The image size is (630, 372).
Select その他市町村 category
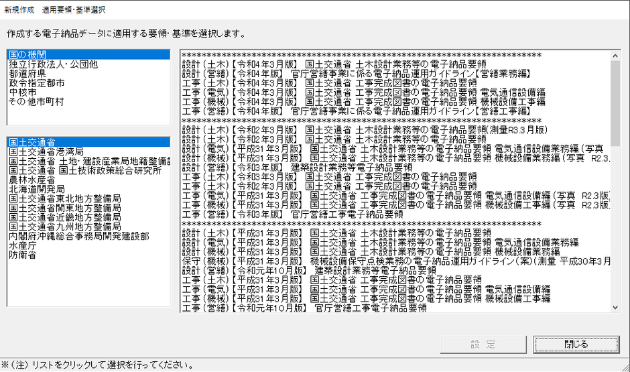point(88,102)
